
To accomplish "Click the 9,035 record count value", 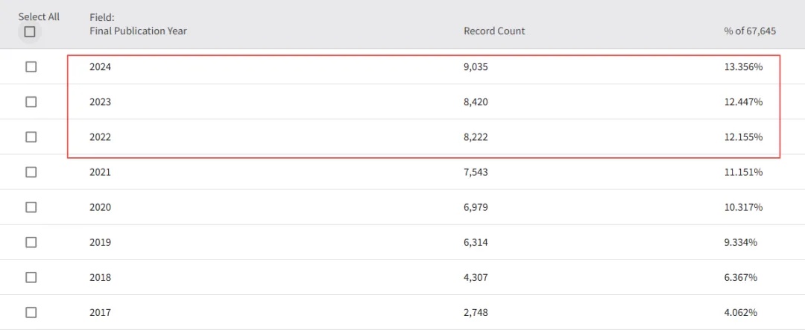I will click(x=476, y=67).
